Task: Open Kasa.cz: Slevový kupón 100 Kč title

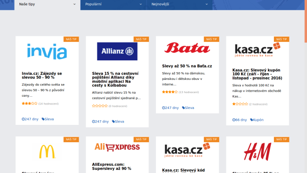Action: [x=257, y=74]
